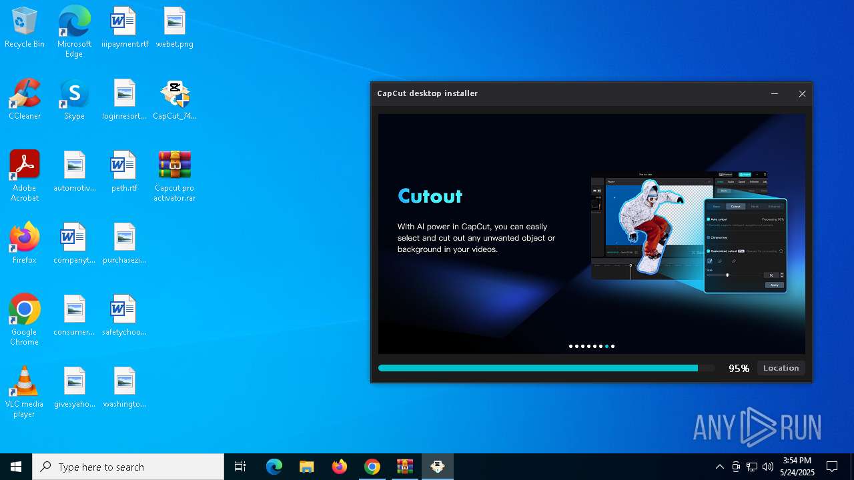The height and width of the screenshot is (480, 854).
Task: Show hidden system tray icons
Action: point(719,467)
